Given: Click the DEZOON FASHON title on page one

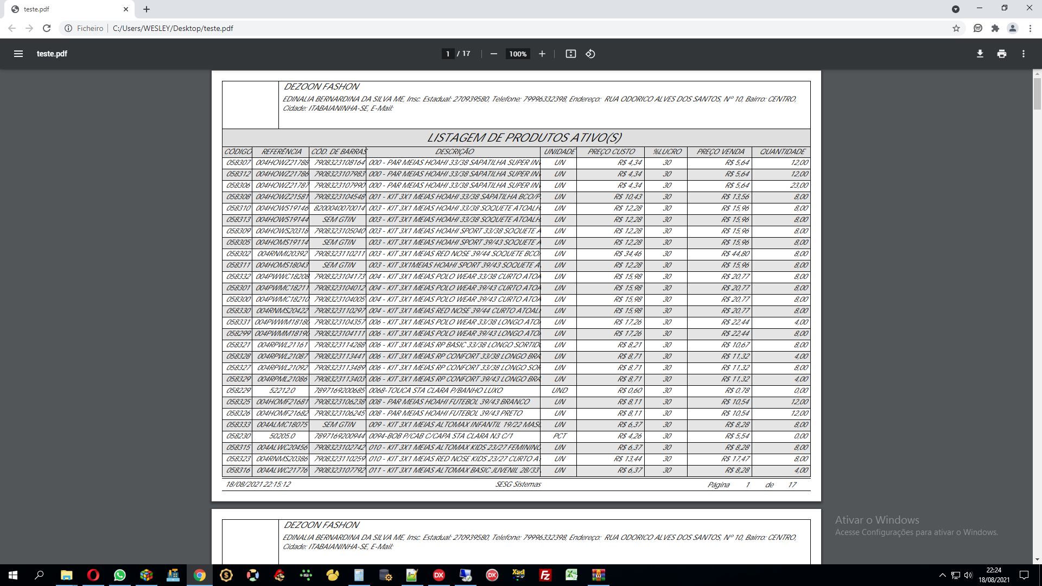Looking at the screenshot, I should point(321,87).
